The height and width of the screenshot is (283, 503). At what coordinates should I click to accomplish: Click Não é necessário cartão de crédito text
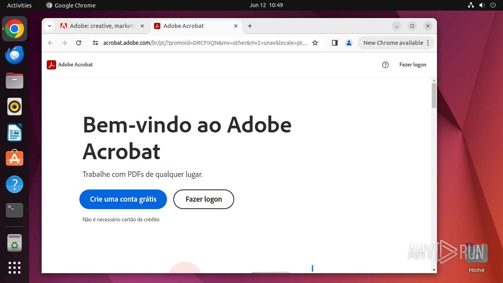tap(121, 220)
